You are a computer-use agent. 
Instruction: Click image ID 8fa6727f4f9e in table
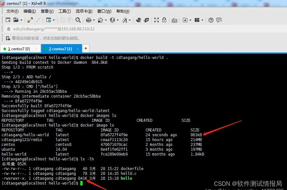114,135
